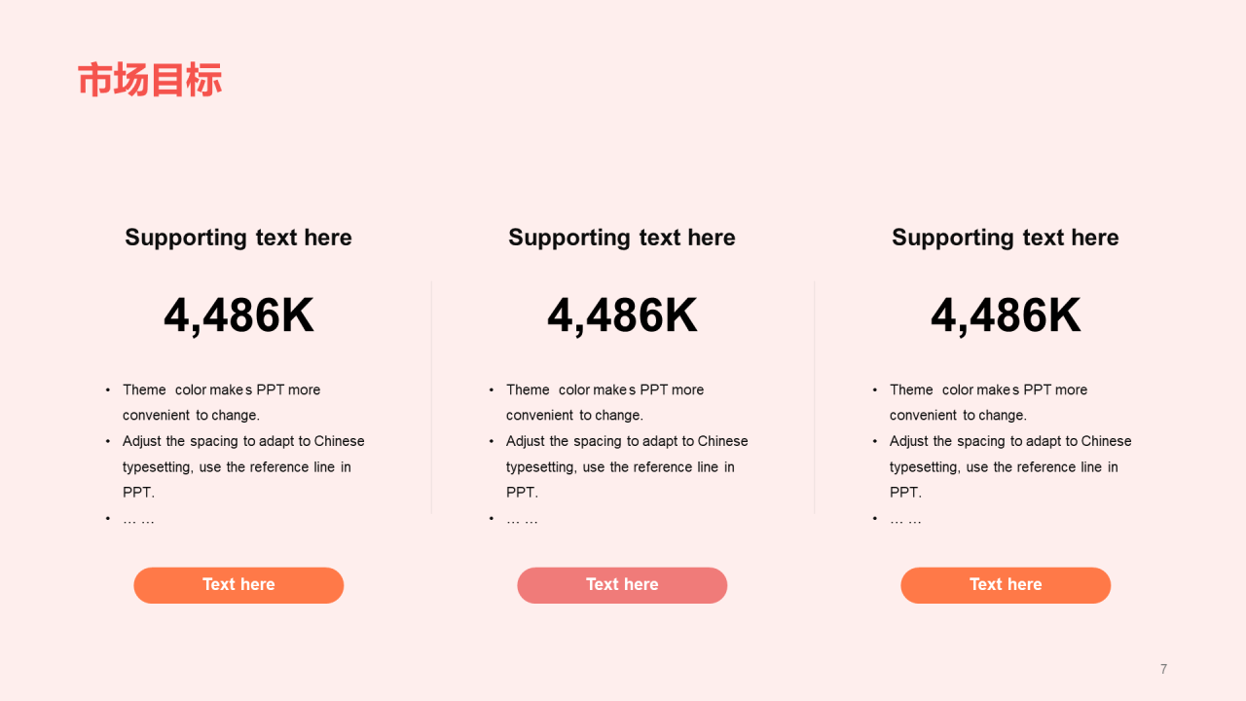Click the Theme color bullet in middle column
Viewport: 1246px width, 701px height.
[605, 402]
